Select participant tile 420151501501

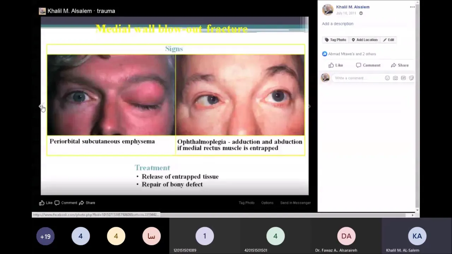pos(275,236)
